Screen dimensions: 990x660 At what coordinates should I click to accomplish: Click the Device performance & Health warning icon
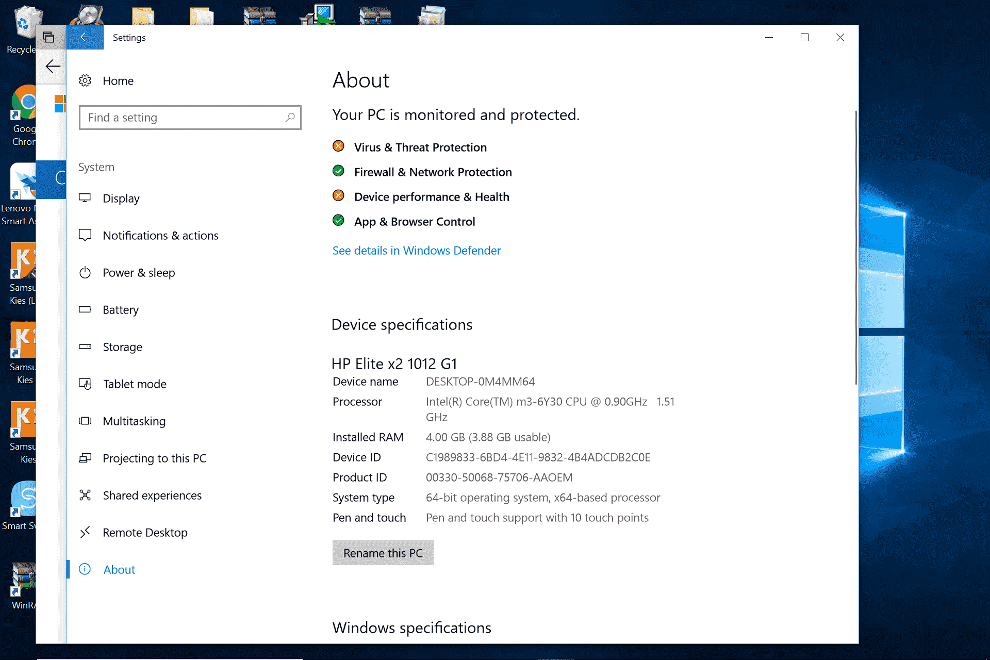click(x=338, y=196)
